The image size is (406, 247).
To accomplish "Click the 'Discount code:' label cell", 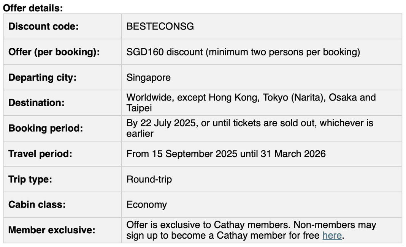I will click(62, 26).
